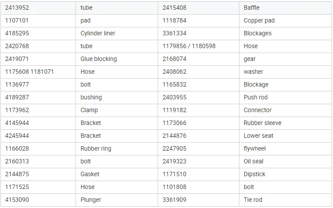The height and width of the screenshot is (208, 333).
Task: Click the Rubber sleeve cell
Action: coord(262,123)
